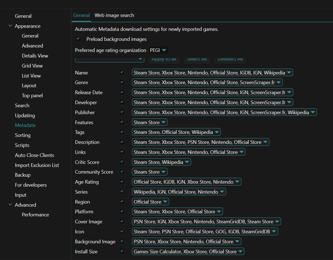Open the Release Date sources dropdown
This screenshot has width=333, height=260.
212,92
